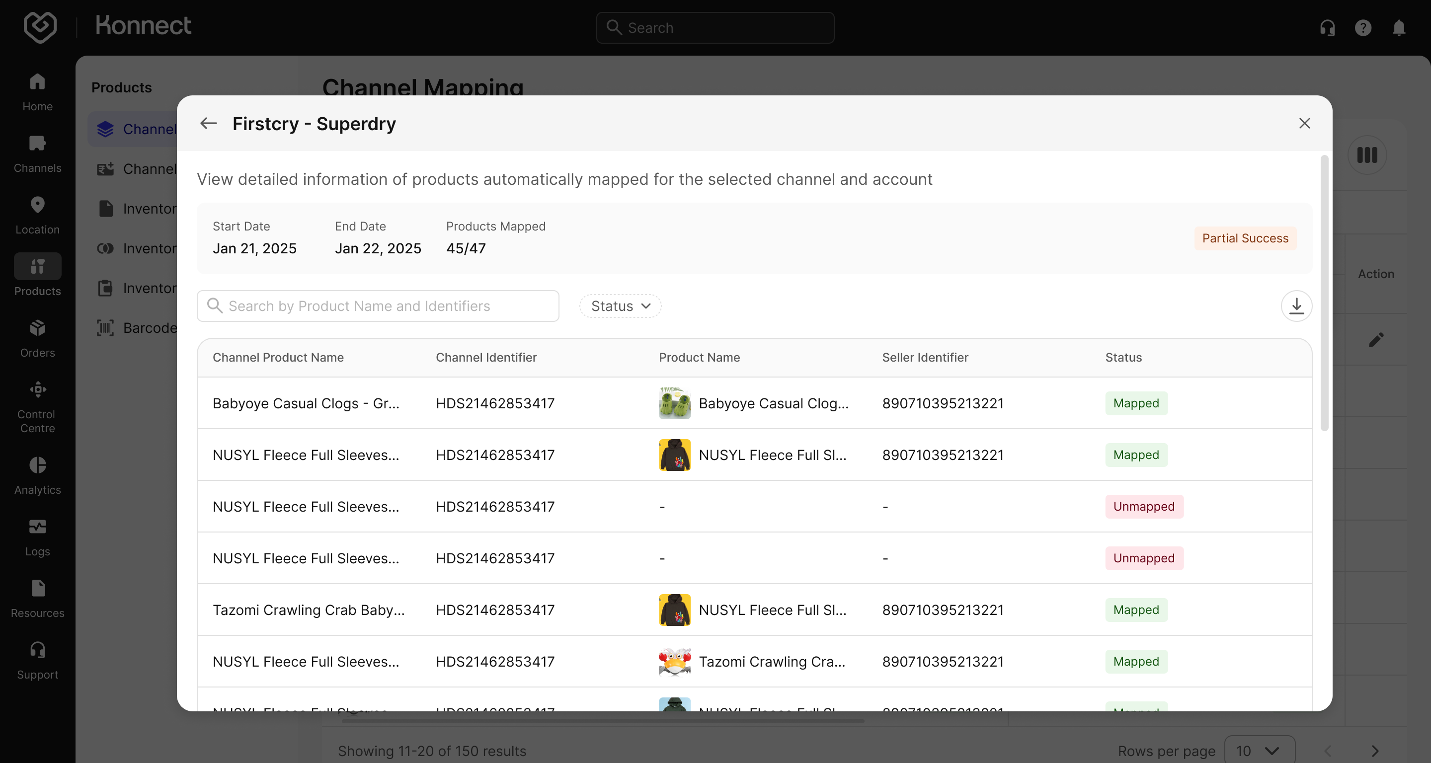Focus the product name and identifiers search
Screen dimensions: 1431x763
click(x=378, y=306)
